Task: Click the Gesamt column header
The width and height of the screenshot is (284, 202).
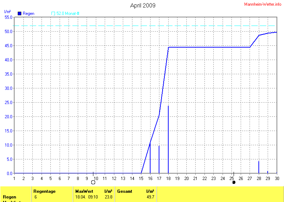Action: point(125,191)
